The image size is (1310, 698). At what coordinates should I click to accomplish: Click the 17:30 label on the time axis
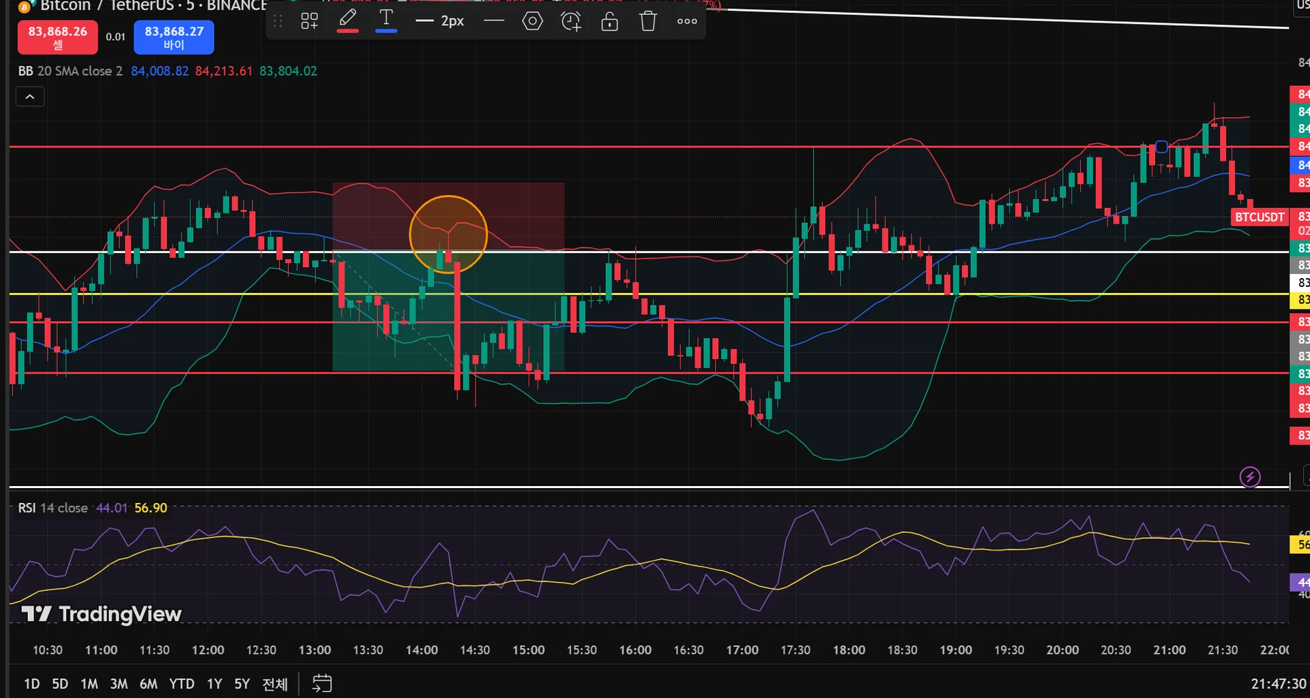796,650
